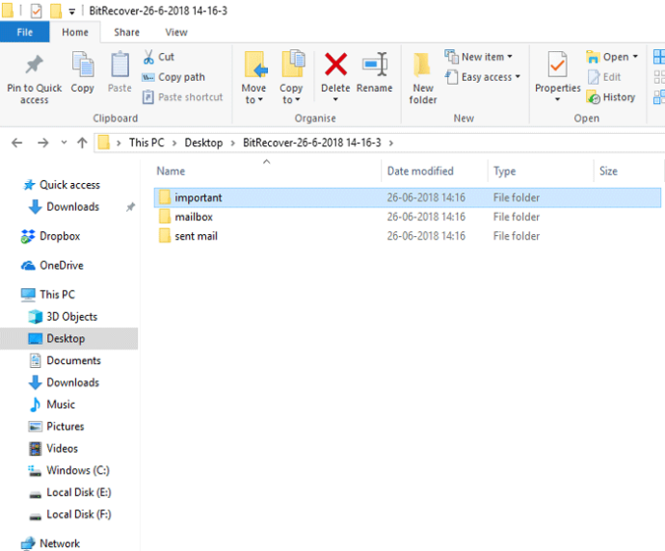Click the Move to folder icon
Image resolution: width=665 pixels, height=551 pixels.
tap(254, 65)
